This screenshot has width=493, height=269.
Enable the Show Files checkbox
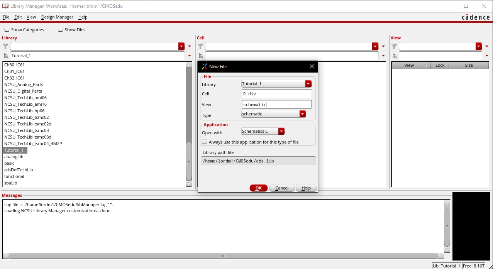point(60,30)
